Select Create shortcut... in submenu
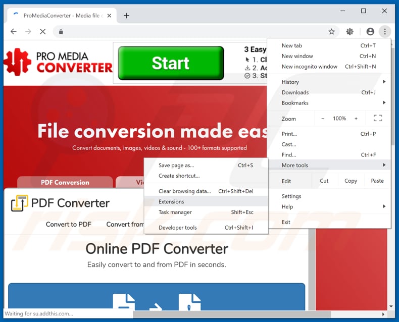Viewport: 399px width, 322px height. 206,176
